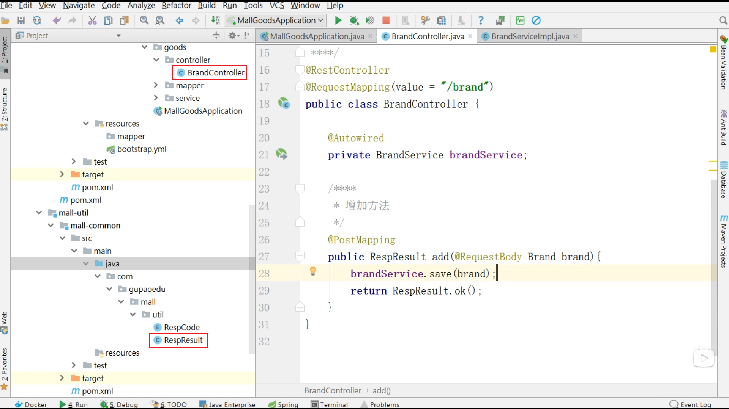The width and height of the screenshot is (729, 409).
Task: Open the MallGoodsApplication run configuration dropdown
Action: pos(276,20)
